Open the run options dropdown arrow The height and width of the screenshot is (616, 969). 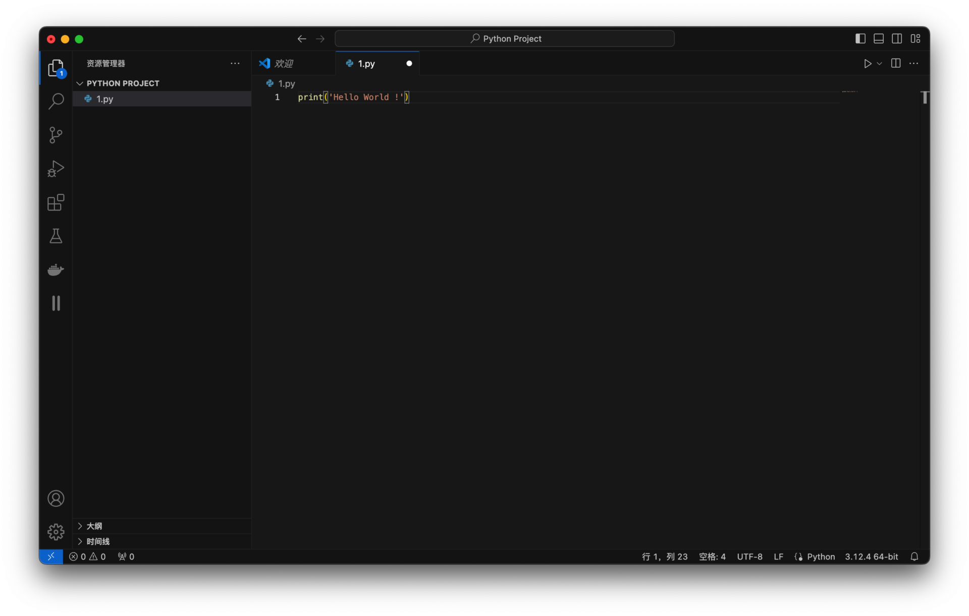(x=879, y=64)
